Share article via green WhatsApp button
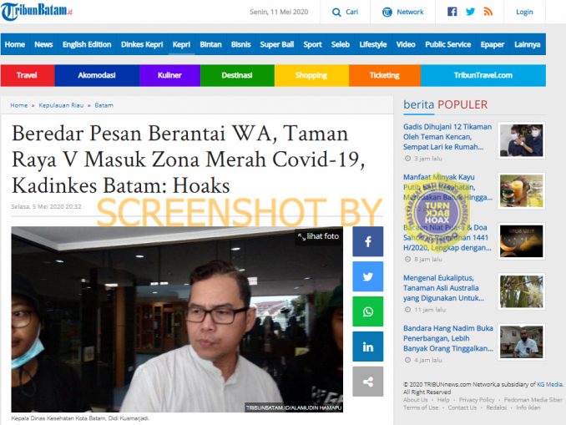This screenshot has height=425, width=566. (x=368, y=311)
